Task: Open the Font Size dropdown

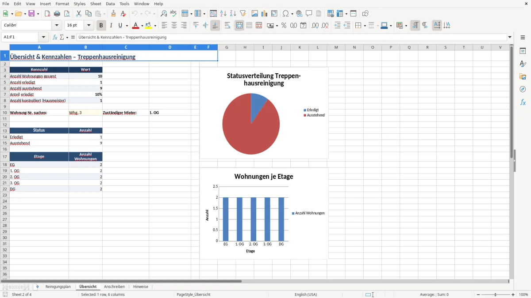Action: [89, 26]
